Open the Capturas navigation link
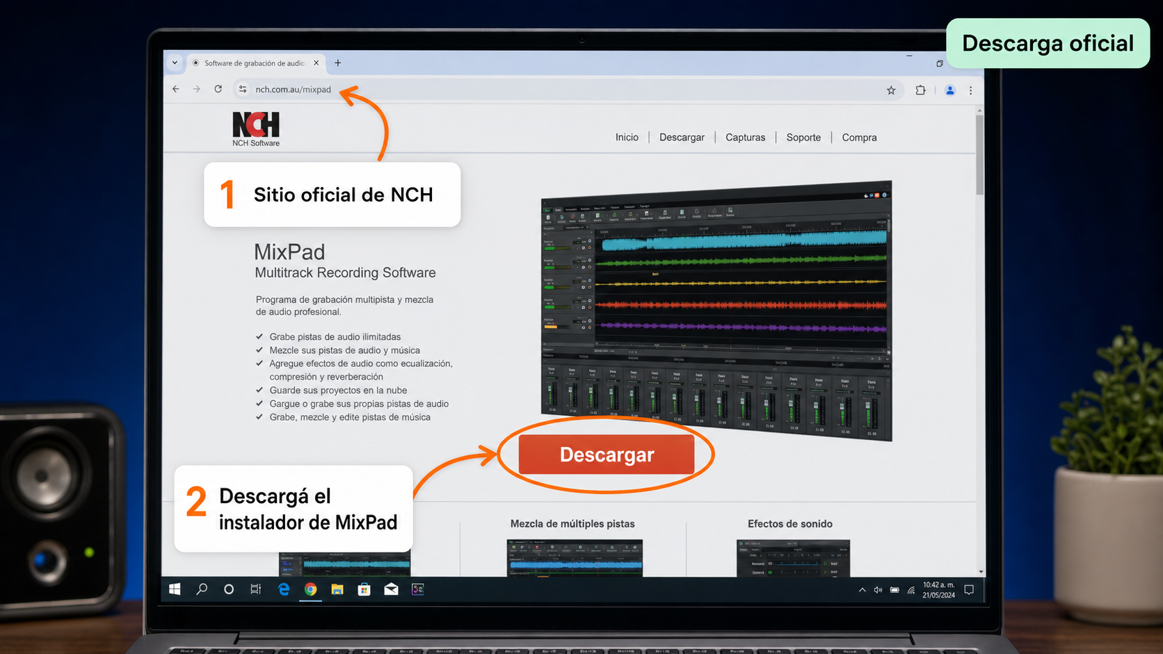 745,138
